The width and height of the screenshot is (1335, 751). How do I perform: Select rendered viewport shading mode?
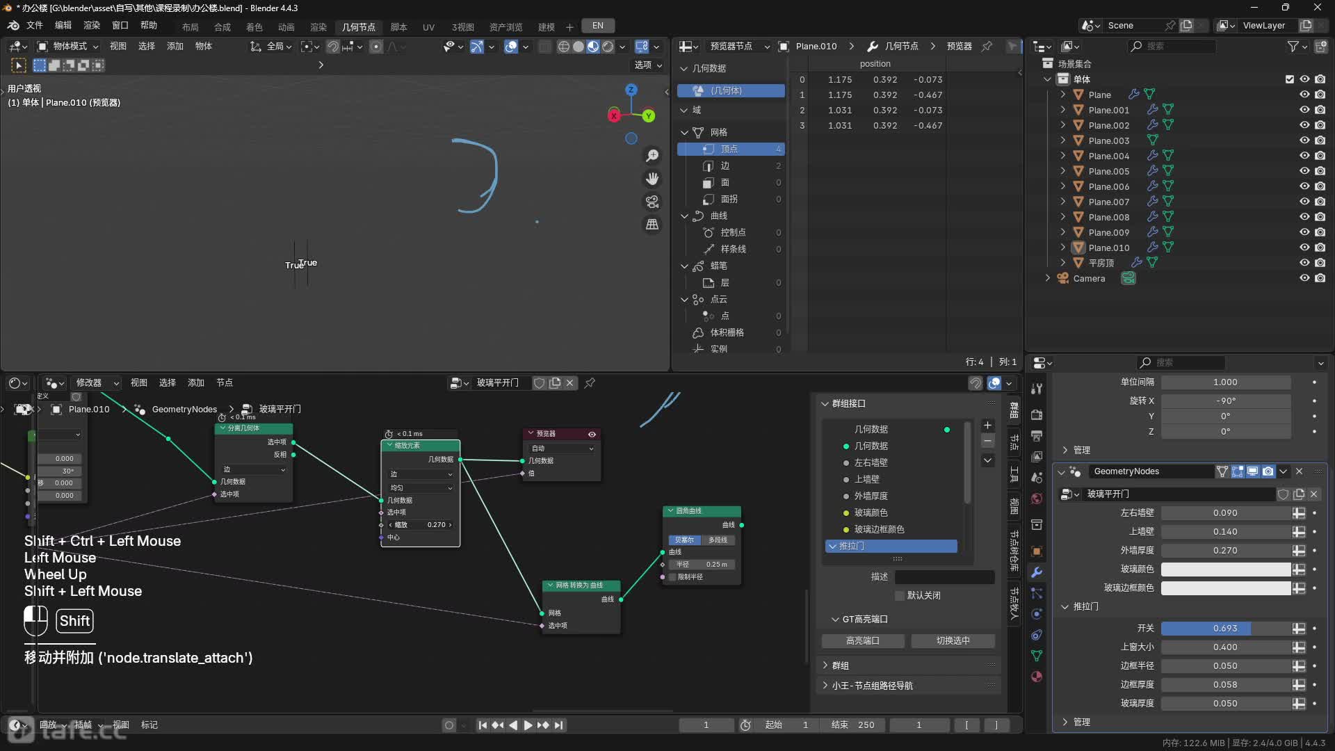tap(608, 47)
